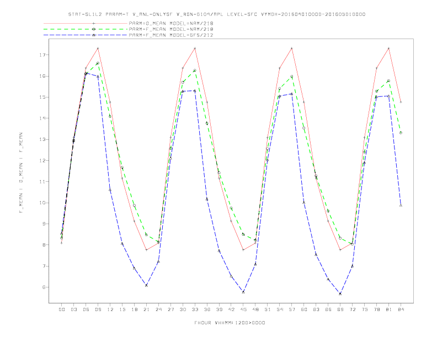This screenshot has width=437, height=337.
Task: Select green legend entry PARM=F_MEAN MODEL=NAM/218
Action: pos(171,29)
